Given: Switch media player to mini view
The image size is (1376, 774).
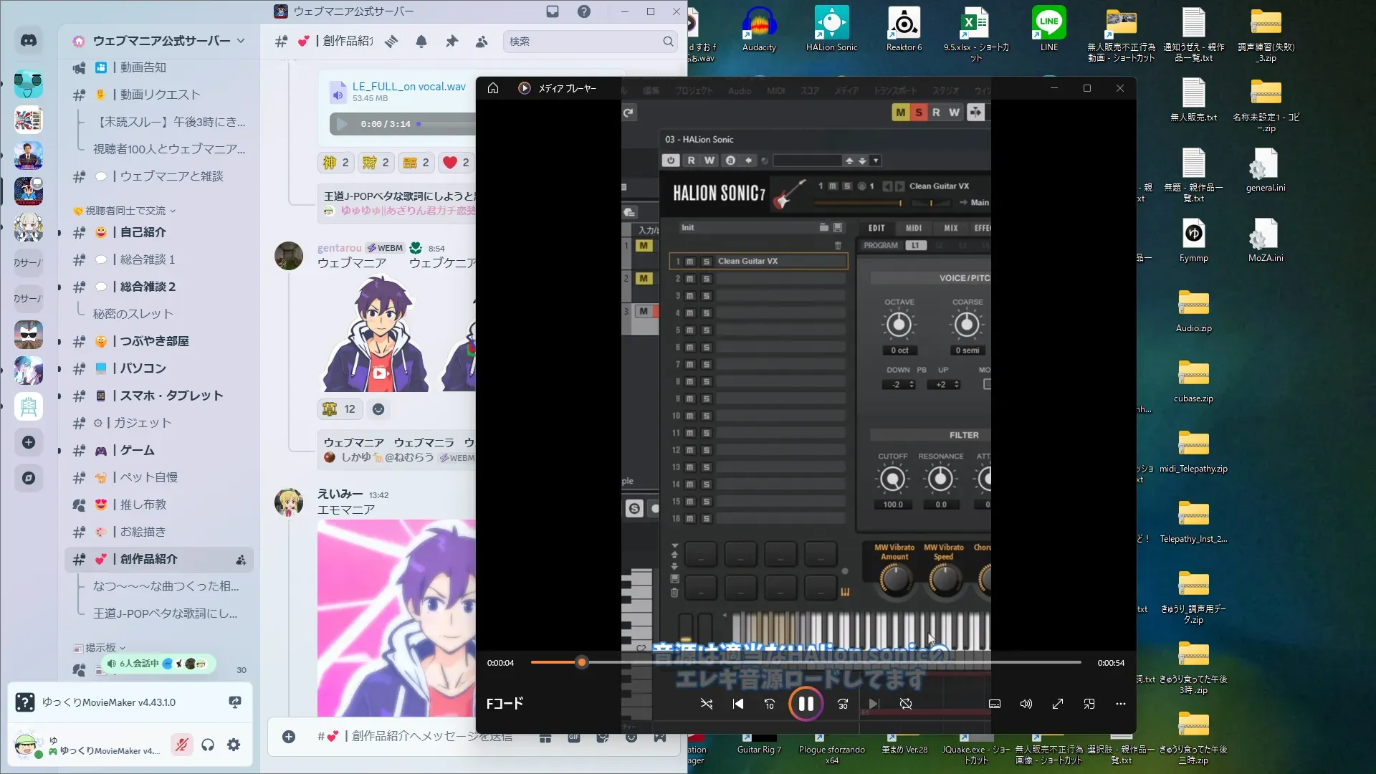Looking at the screenshot, I should click(1089, 704).
